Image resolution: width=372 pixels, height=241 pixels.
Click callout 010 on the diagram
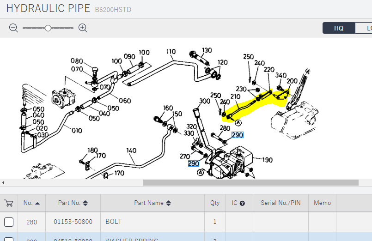(77, 131)
